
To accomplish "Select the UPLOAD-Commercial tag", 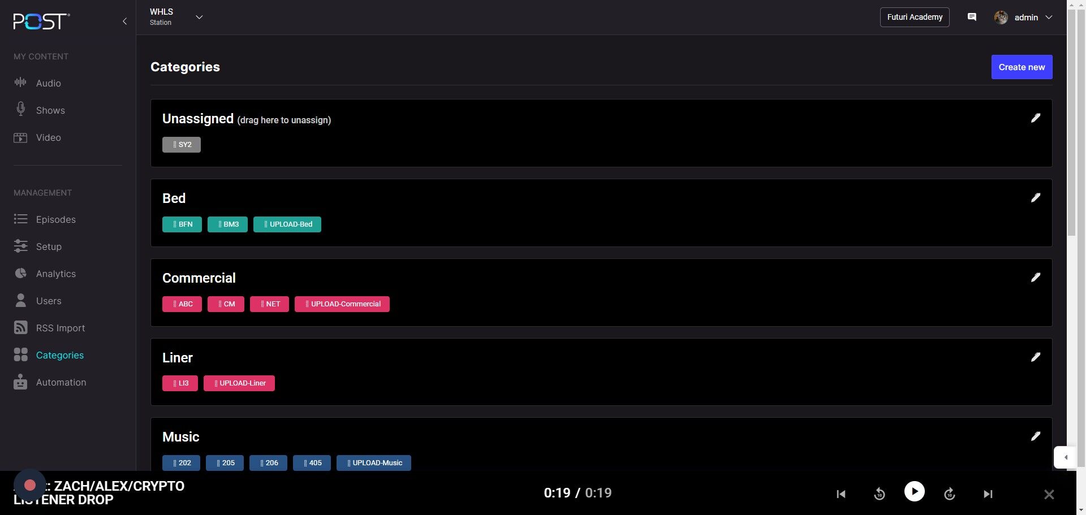I will point(342,304).
